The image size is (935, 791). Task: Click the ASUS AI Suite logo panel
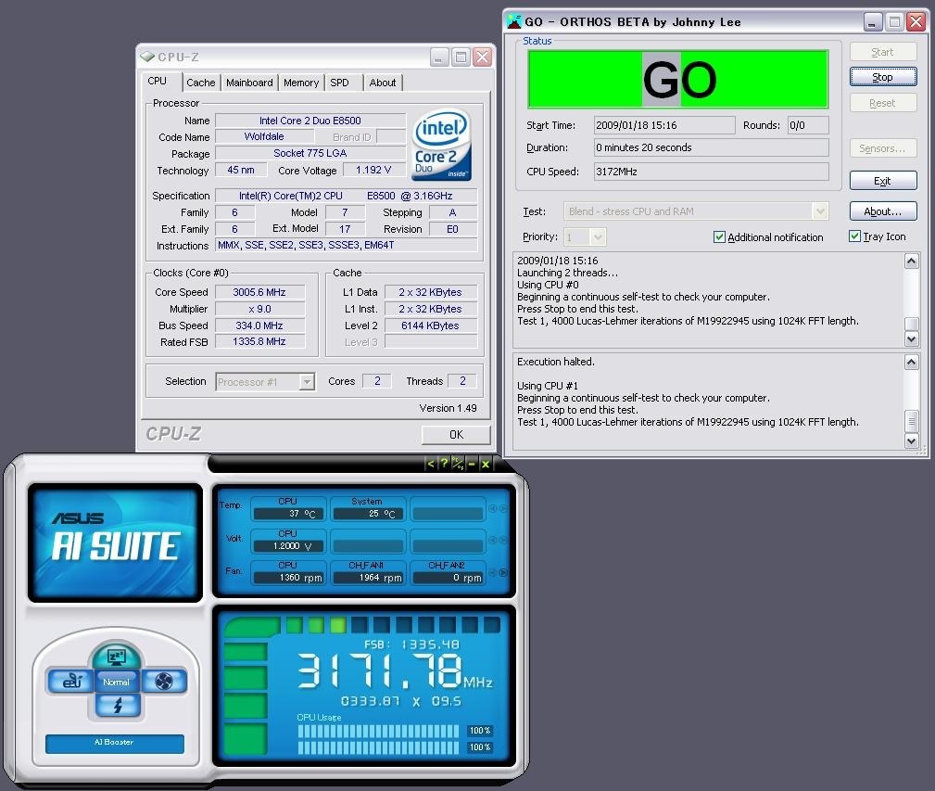[115, 542]
